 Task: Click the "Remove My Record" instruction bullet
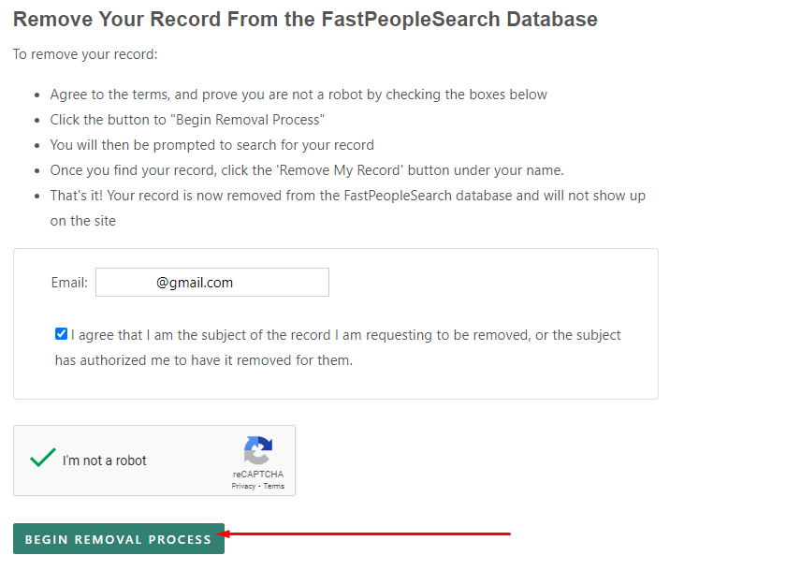click(307, 170)
